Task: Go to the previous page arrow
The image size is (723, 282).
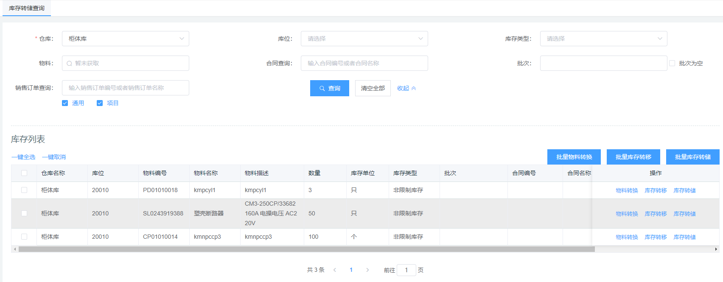Action: click(x=335, y=270)
